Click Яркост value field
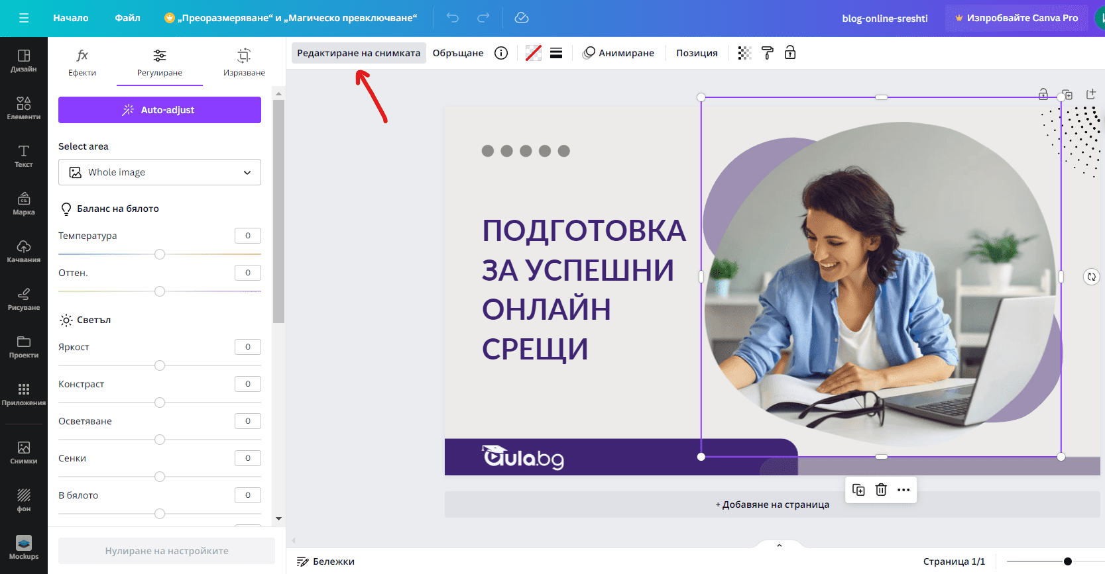1105x574 pixels. pos(248,347)
